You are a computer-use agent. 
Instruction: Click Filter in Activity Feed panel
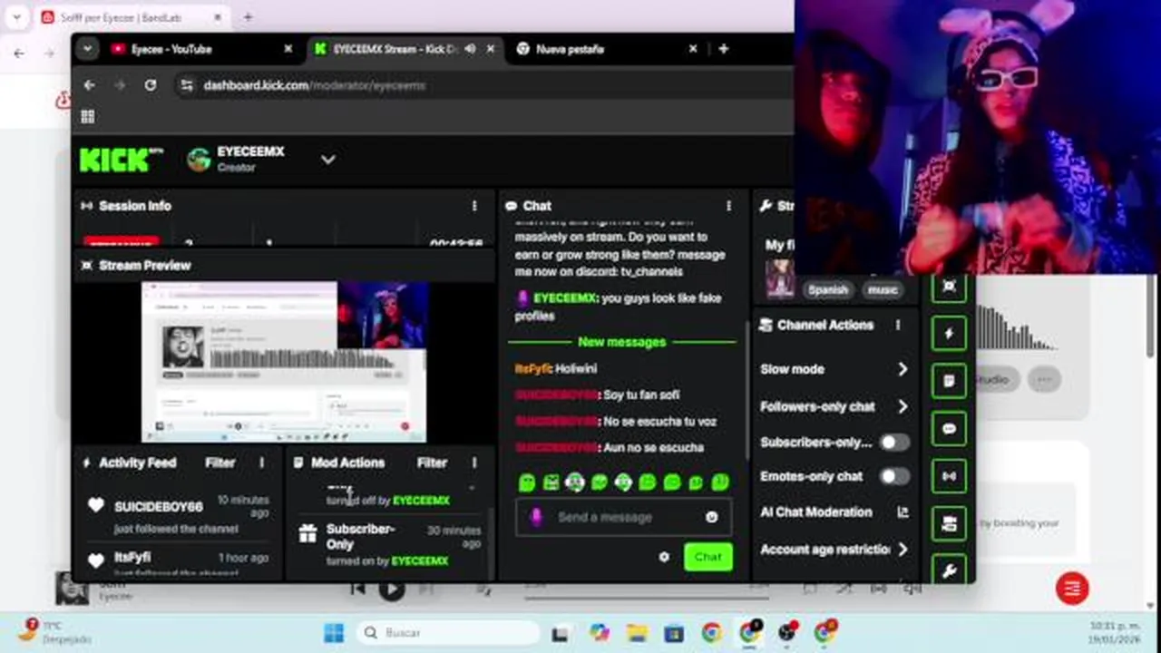tap(220, 463)
